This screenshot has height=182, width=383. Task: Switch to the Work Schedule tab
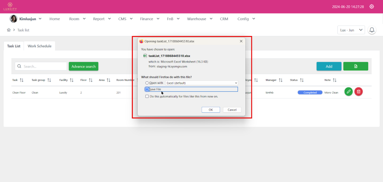(40, 46)
